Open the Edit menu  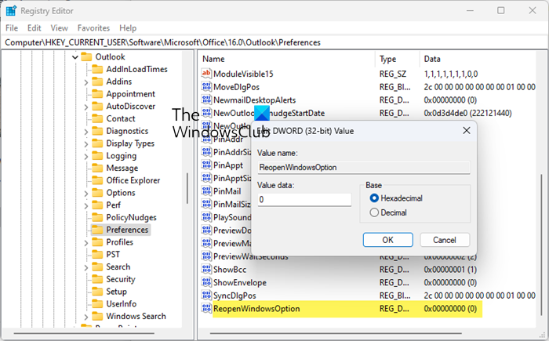(35, 28)
